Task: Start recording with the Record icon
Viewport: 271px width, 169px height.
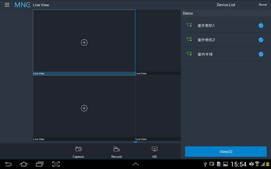Action: (x=116, y=149)
